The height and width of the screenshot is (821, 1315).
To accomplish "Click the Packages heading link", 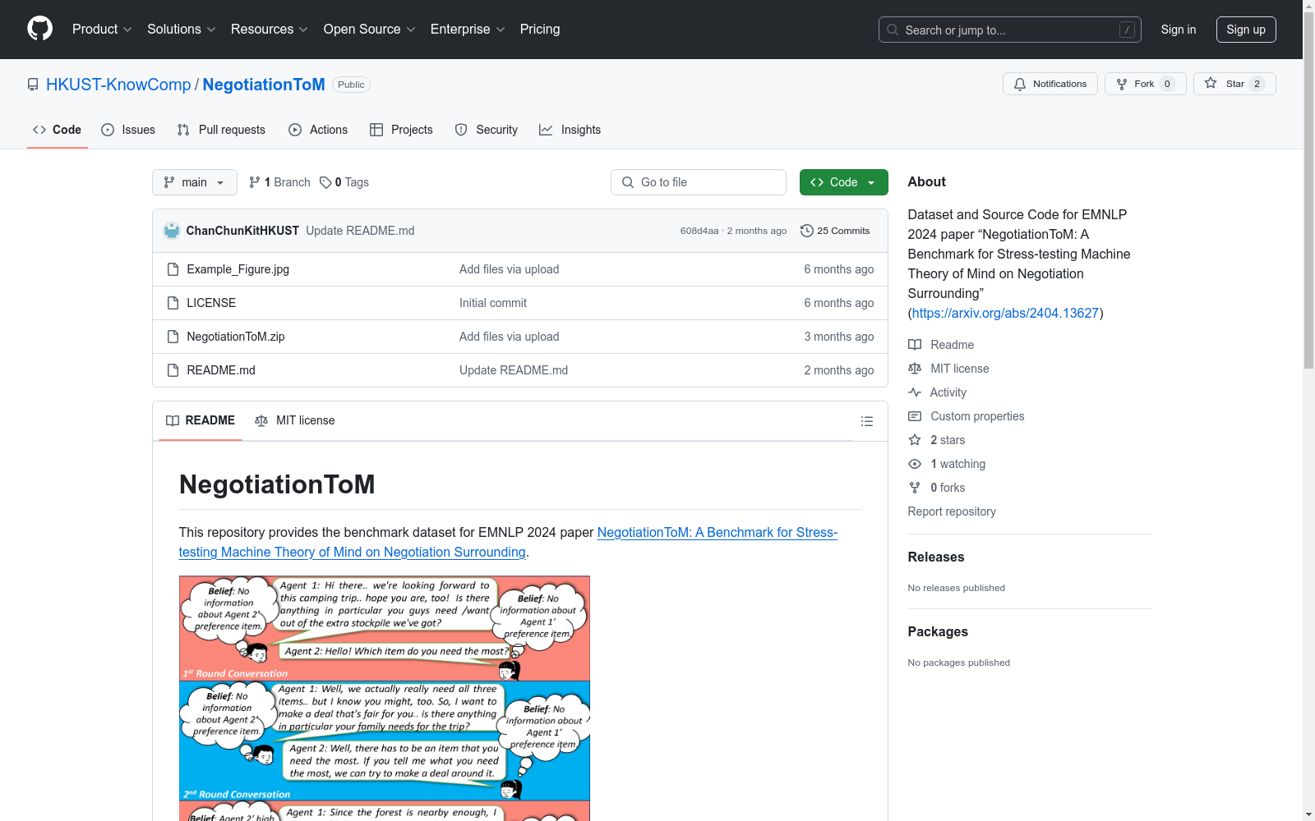I will click(x=938, y=631).
